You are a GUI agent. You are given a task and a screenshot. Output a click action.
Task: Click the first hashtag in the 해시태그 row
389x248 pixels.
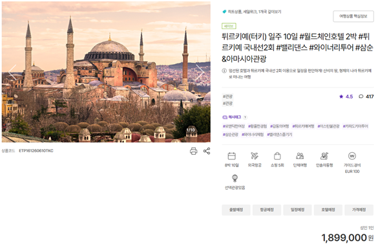(234, 126)
